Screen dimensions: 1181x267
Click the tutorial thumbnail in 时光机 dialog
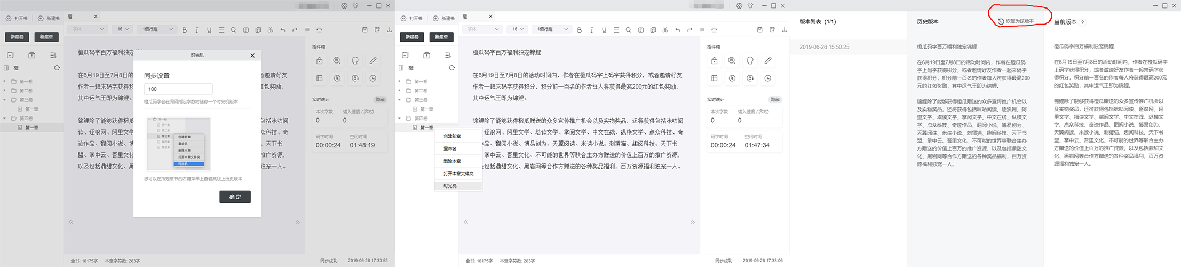pos(178,144)
